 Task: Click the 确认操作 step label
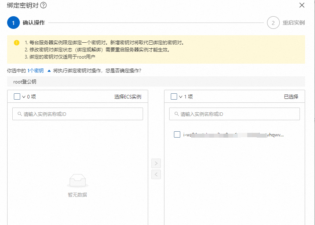click(34, 23)
